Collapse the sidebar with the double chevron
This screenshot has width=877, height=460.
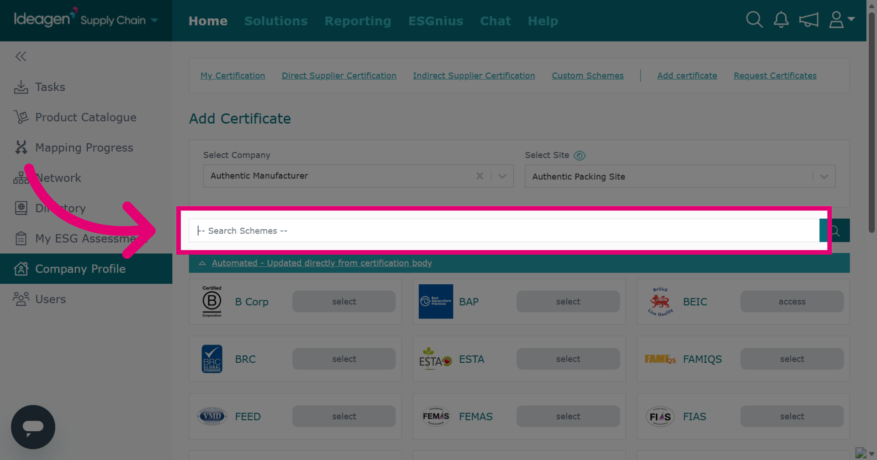click(x=21, y=56)
